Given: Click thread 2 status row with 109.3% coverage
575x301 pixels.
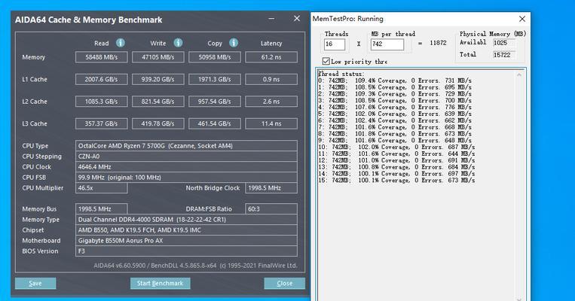Looking at the screenshot, I should [x=395, y=94].
